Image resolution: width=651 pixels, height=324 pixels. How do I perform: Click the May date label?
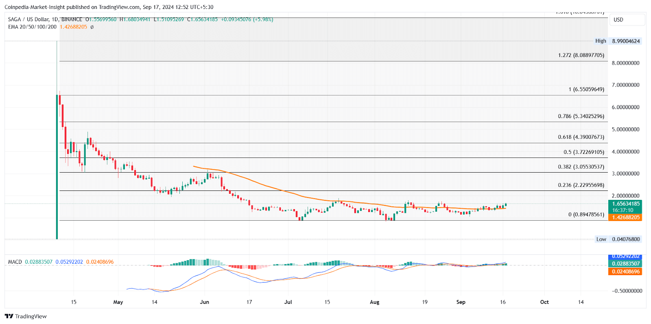118,302
